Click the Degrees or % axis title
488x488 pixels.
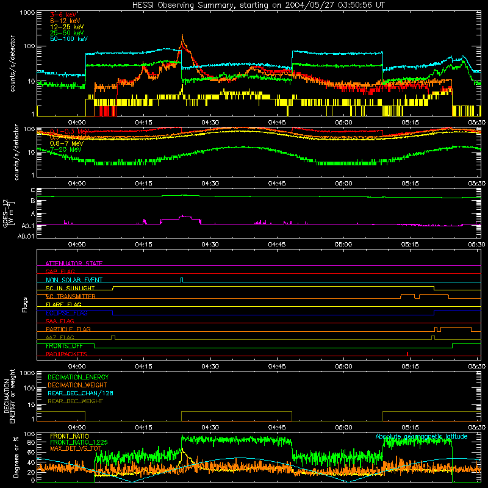click(16, 457)
